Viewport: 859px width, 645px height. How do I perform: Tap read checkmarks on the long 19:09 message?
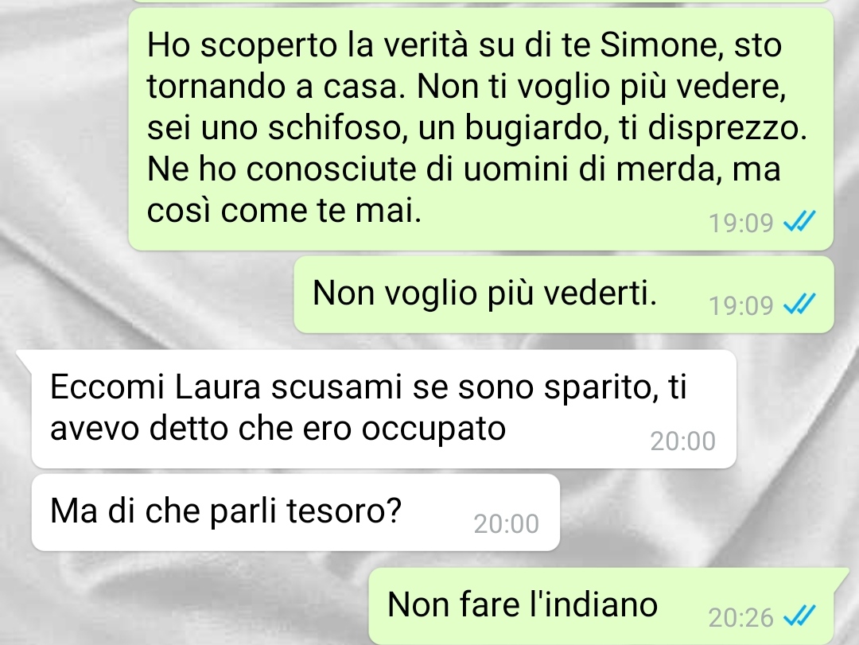click(x=800, y=221)
